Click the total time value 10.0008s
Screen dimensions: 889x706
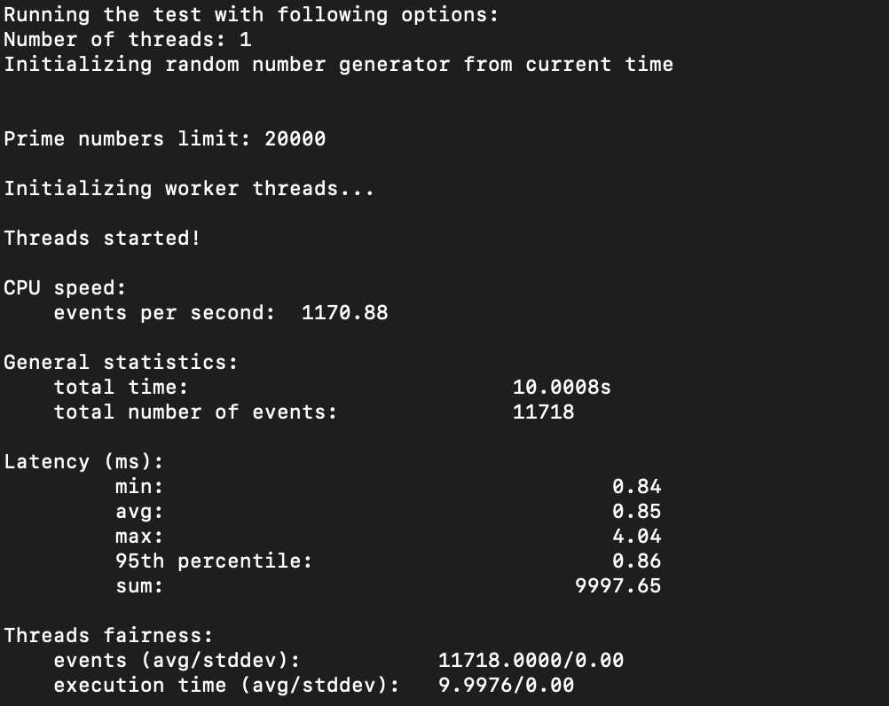pos(562,388)
